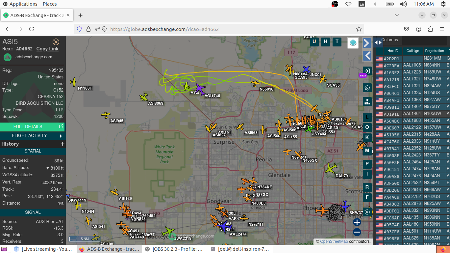This screenshot has height=253, width=450.
Task: Click the OpenStreetMap attribution link
Action: tap(334, 241)
